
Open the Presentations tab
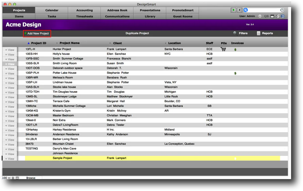click(150, 10)
